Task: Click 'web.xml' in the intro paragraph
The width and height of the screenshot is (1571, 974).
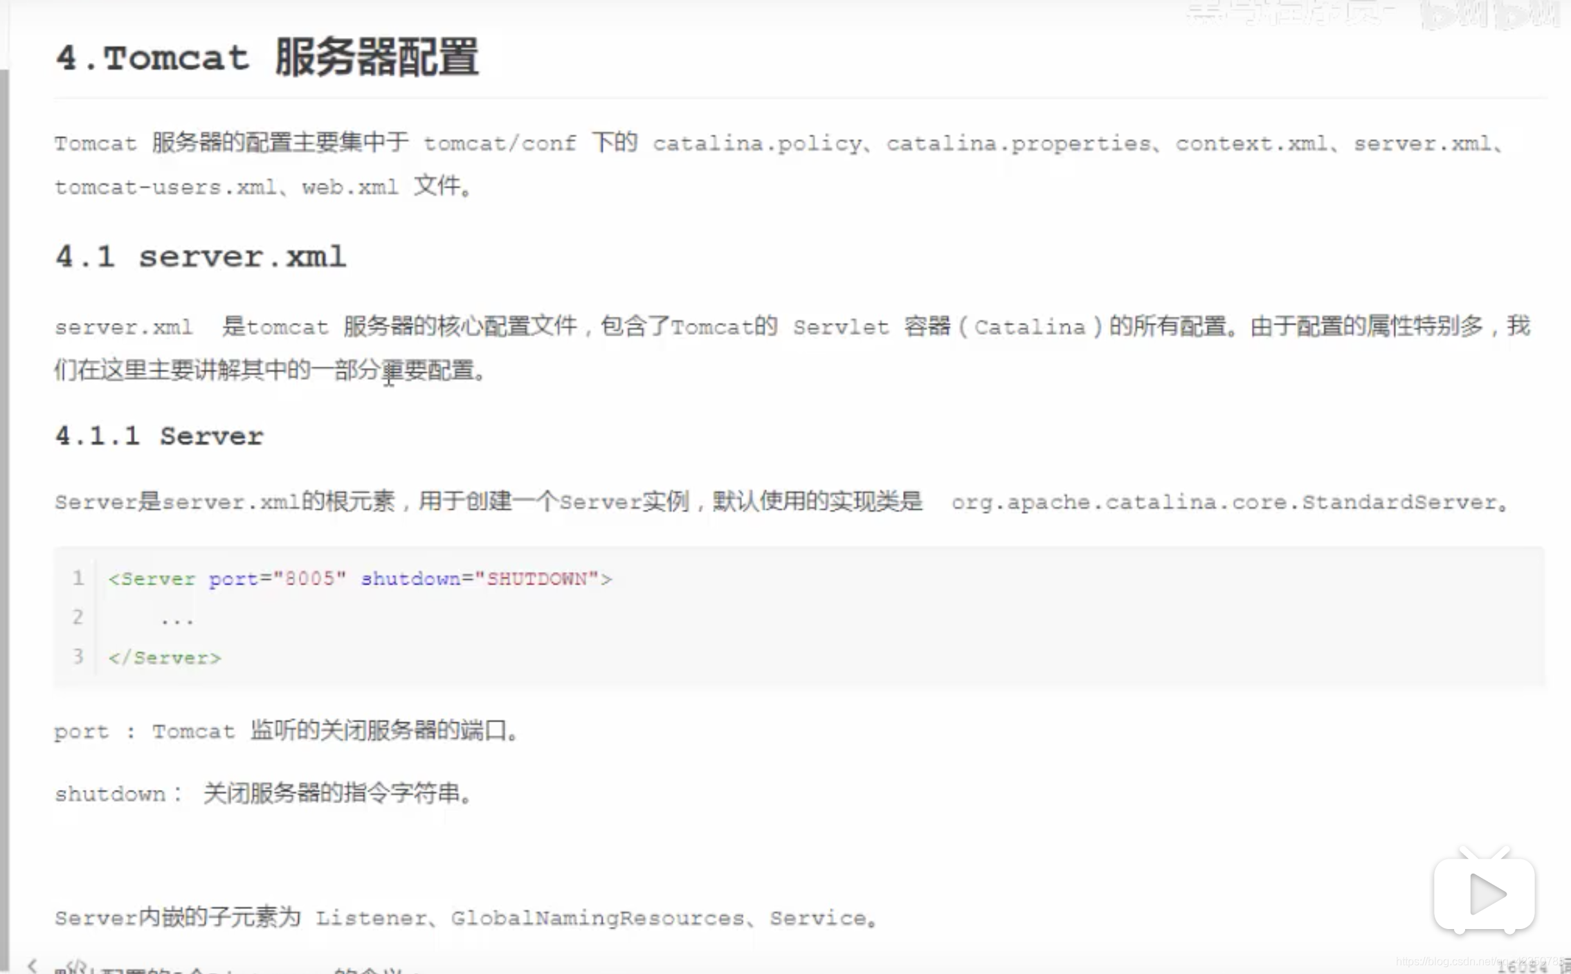Action: pyautogui.click(x=349, y=187)
